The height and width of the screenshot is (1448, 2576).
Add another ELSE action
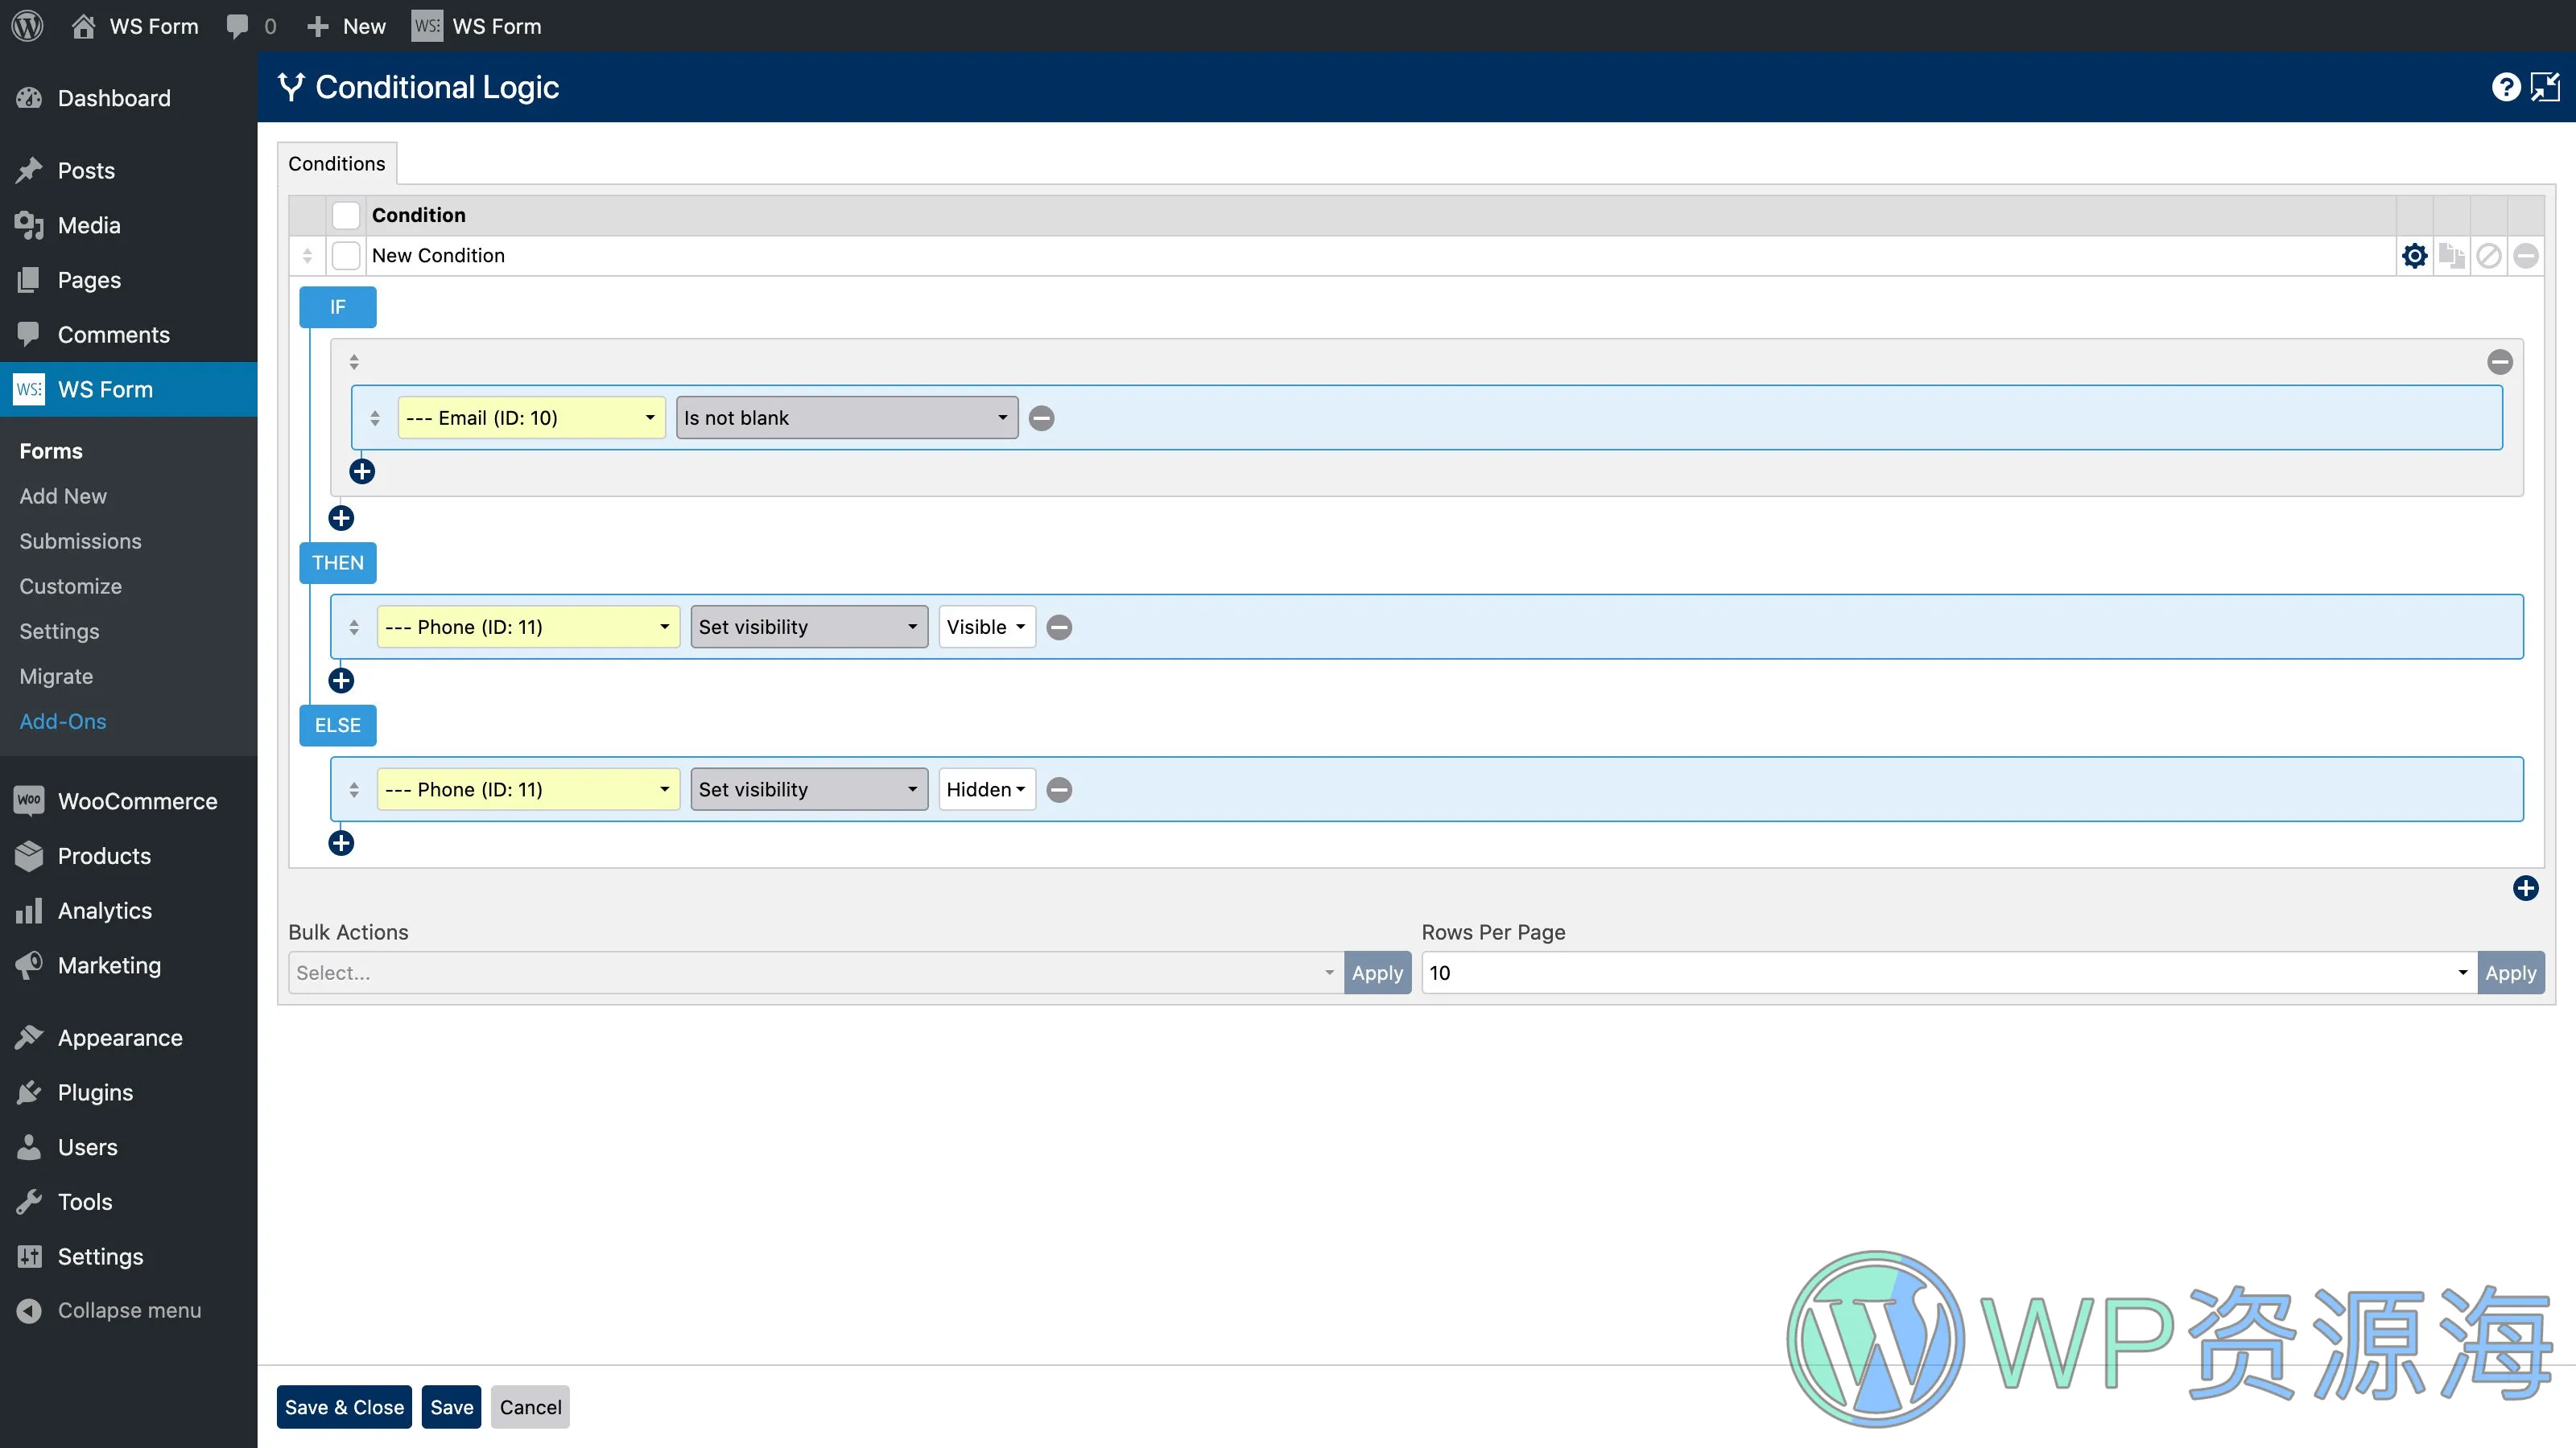341,843
